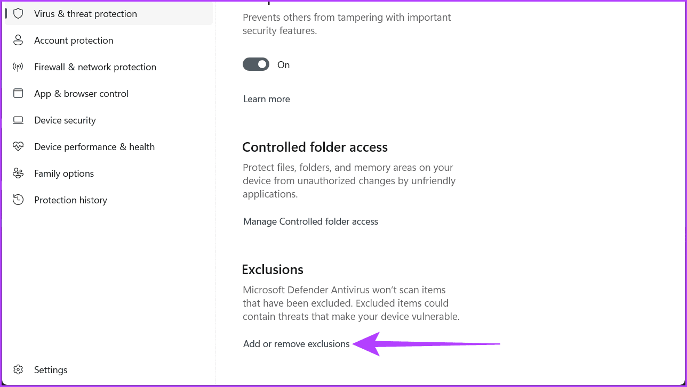This screenshot has width=687, height=387.
Task: Select Account protection in the sidebar
Action: [74, 40]
